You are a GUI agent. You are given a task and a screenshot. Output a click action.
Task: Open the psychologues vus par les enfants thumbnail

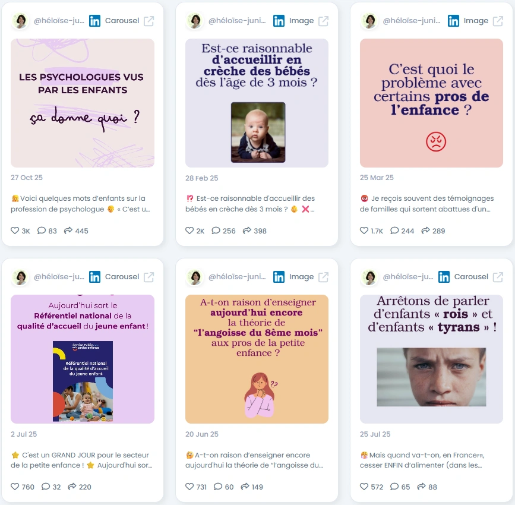pyautogui.click(x=83, y=103)
